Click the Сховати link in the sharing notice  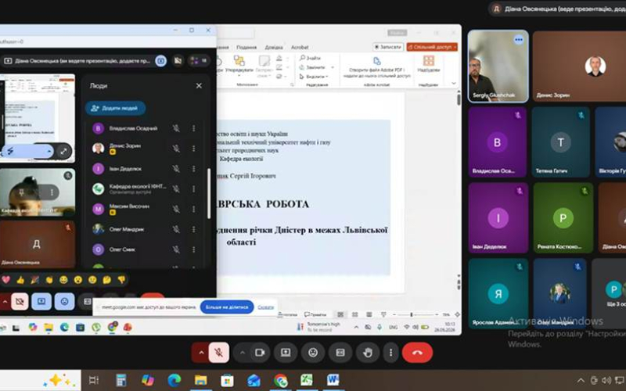(265, 307)
